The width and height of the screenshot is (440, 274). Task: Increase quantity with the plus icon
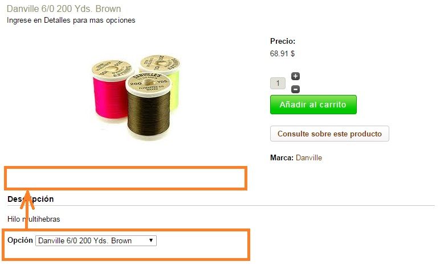point(295,76)
